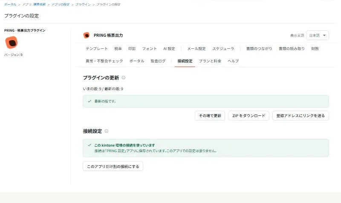Click the バージョン:9 text in sidebar

(14, 55)
